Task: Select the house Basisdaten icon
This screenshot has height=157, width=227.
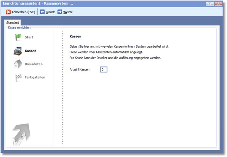Action: click(18, 64)
